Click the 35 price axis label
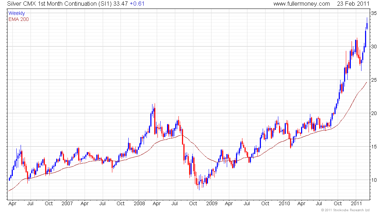The image size is (391, 213). click(374, 13)
